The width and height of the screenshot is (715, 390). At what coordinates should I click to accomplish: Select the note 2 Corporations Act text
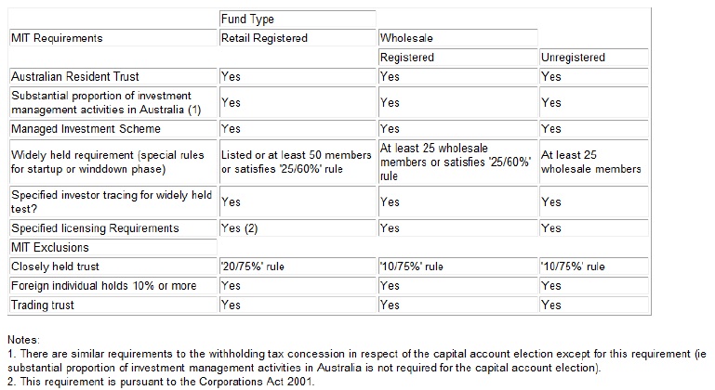point(161,382)
